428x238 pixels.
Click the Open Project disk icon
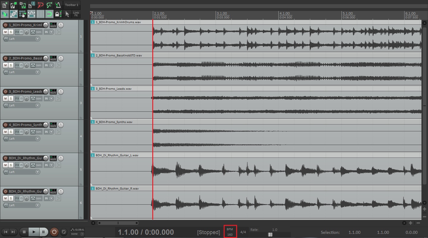13,5
